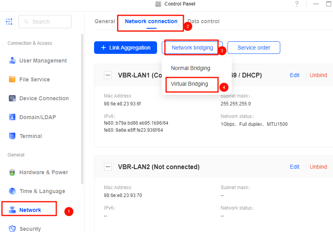Choose Virtual Bridging from the menu

(x=189, y=84)
